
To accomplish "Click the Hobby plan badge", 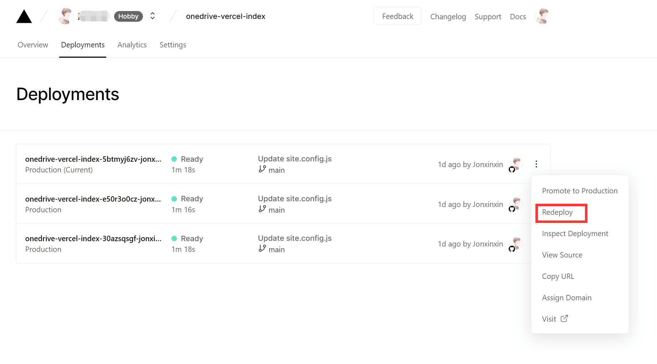I will coord(128,16).
